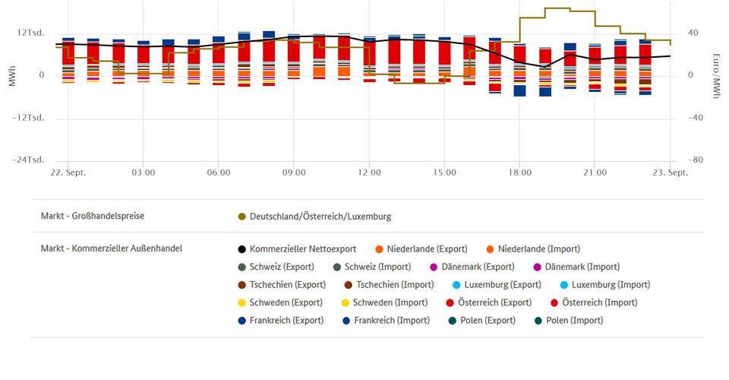Toggle Schweiz (Export) in the legend
The height and width of the screenshot is (380, 729).
(276, 267)
